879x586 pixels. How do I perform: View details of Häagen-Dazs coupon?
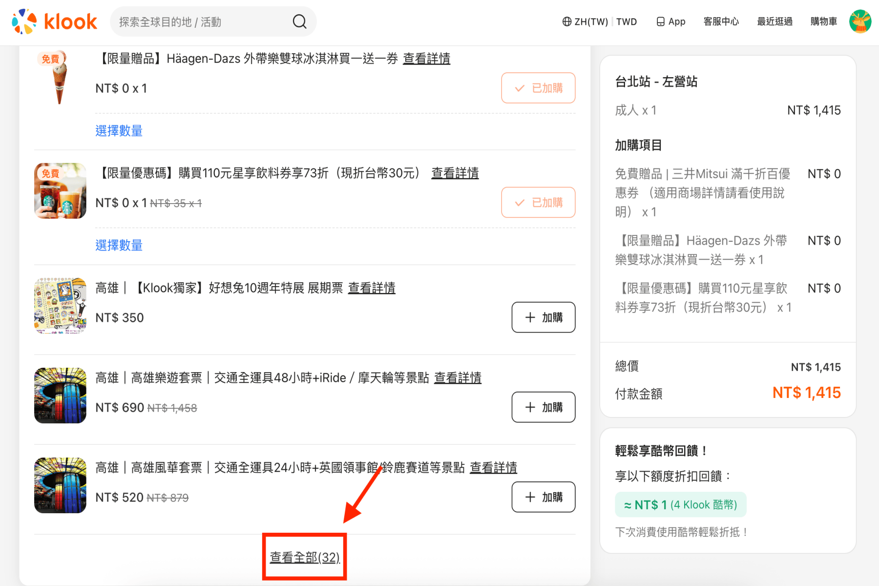tap(426, 59)
